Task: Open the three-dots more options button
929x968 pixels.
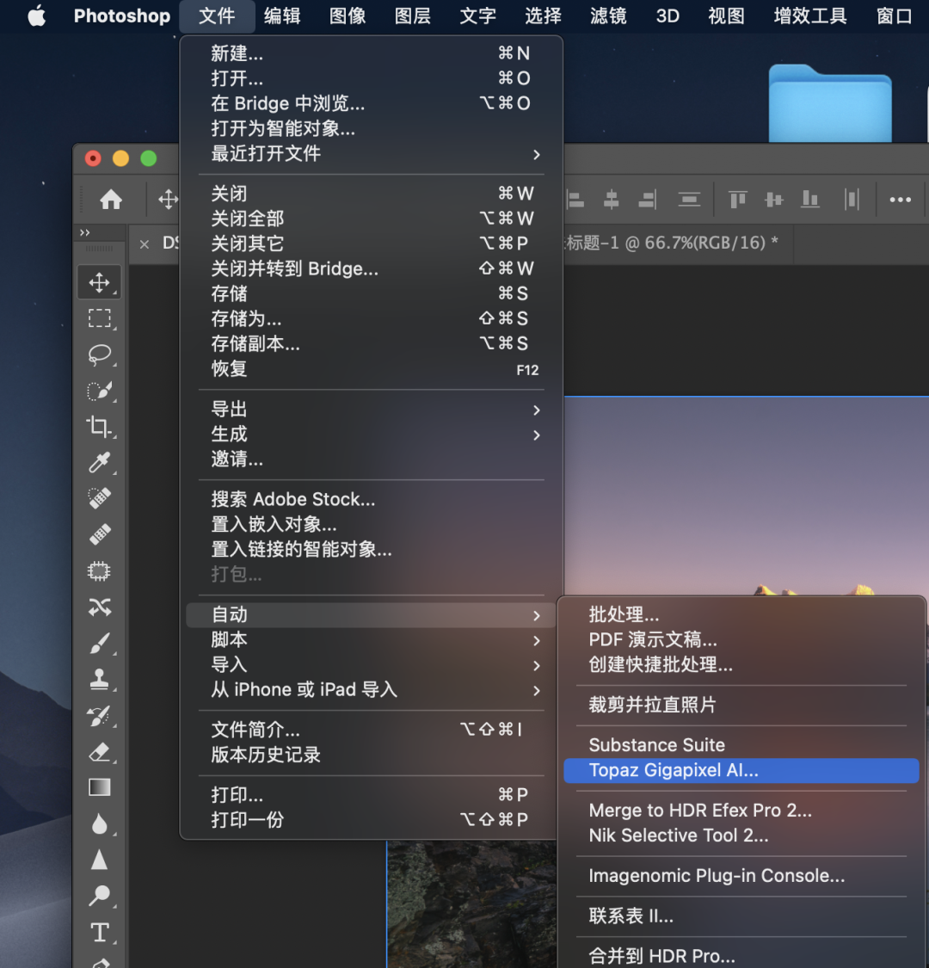Action: coord(900,200)
